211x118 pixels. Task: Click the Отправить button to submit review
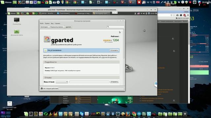[114, 82]
